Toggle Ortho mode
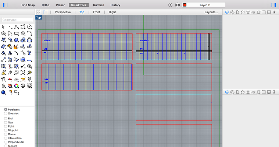 point(45,5)
